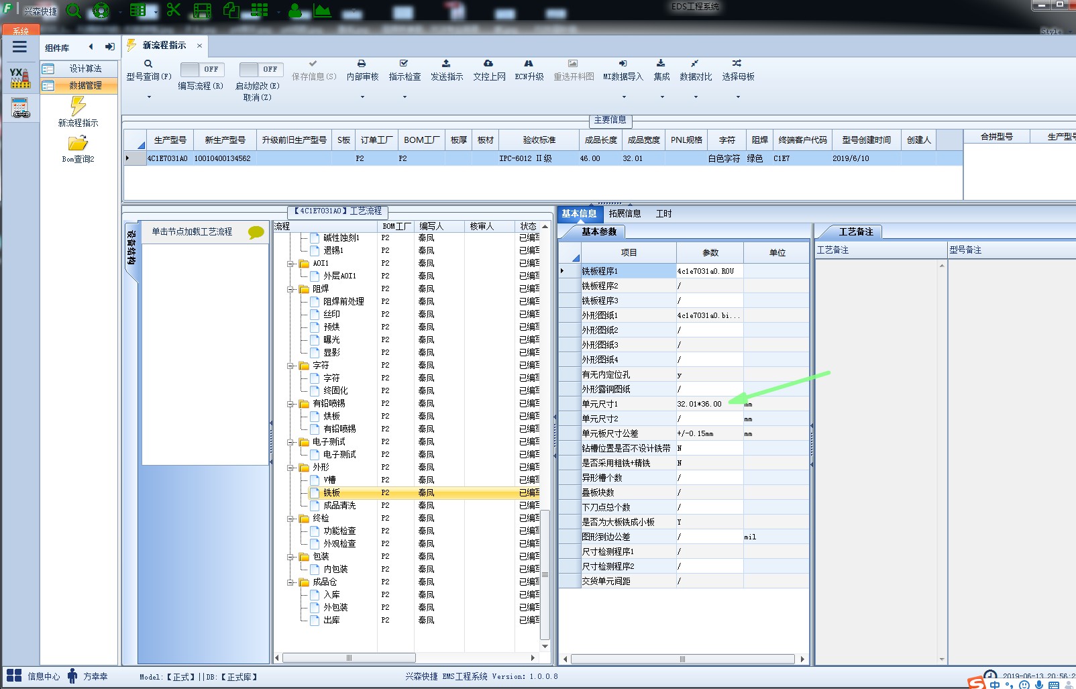Collapse the 成品仓 tree folder

292,582
